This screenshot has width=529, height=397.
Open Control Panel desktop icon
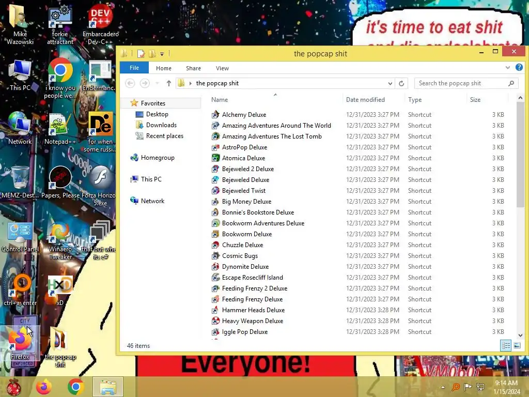coord(20,236)
